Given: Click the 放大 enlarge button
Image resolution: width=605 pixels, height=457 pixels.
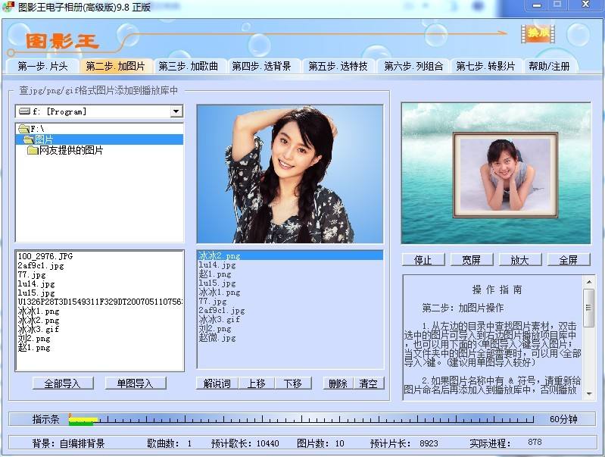Looking at the screenshot, I should pyautogui.click(x=520, y=260).
